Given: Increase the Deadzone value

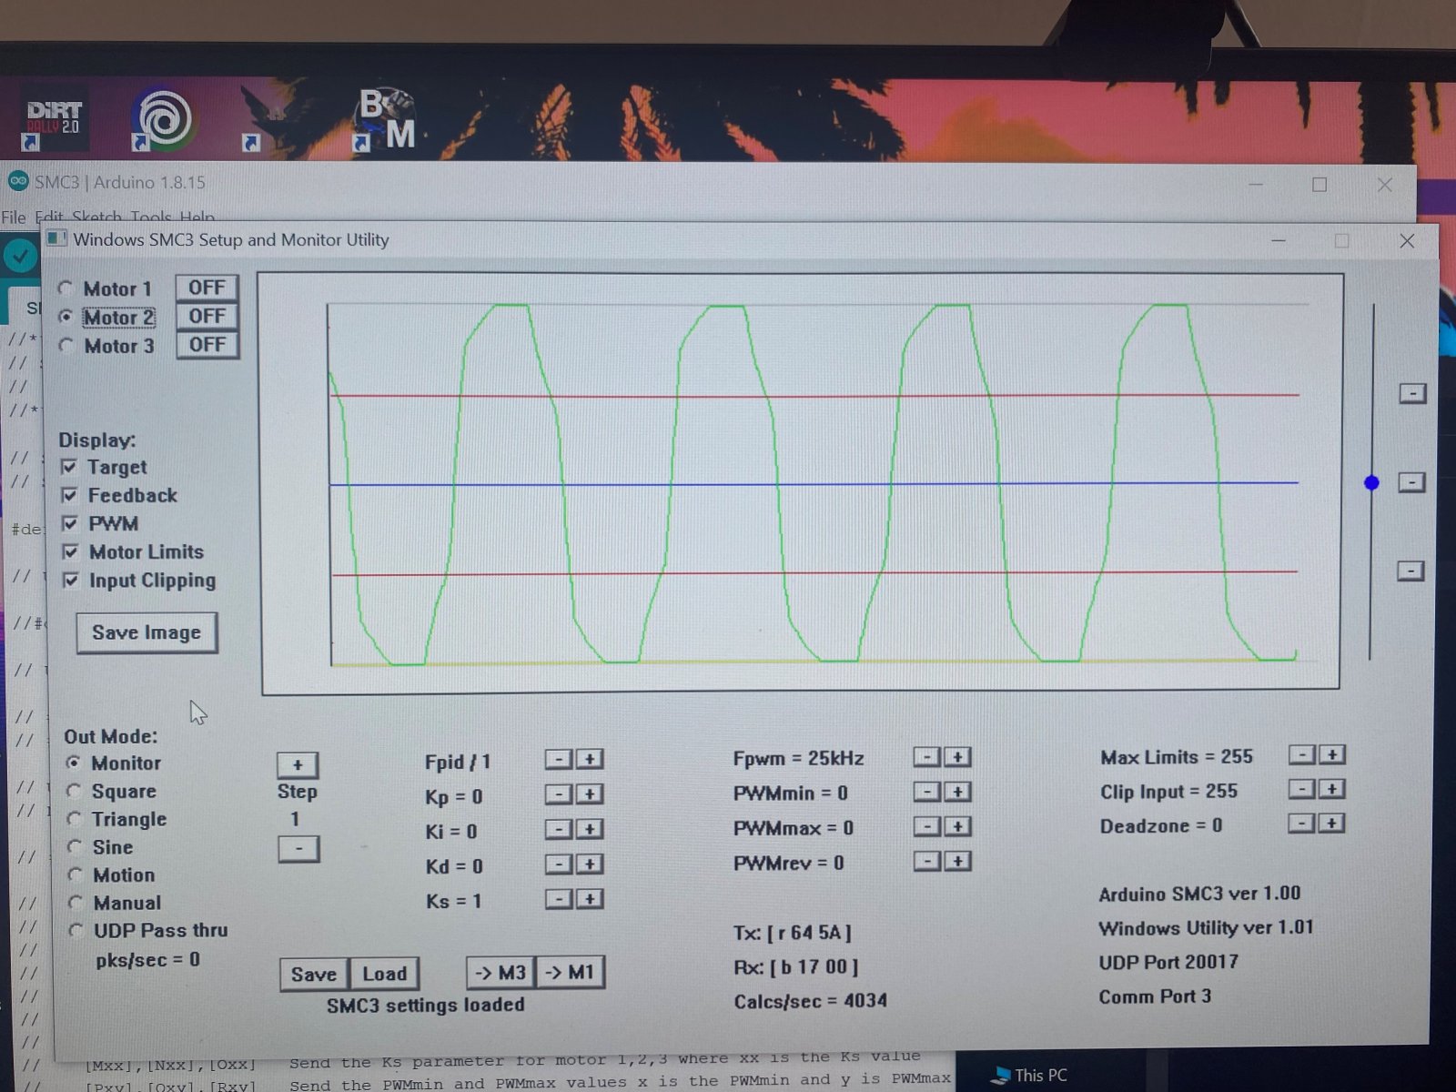Looking at the screenshot, I should 1332,824.
